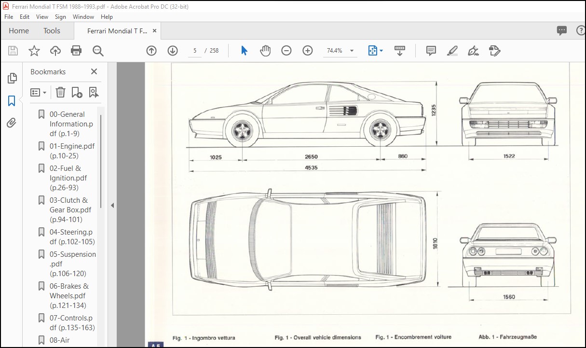The image size is (586, 348).
Task: Close the Bookmarks panel
Action: 94,71
